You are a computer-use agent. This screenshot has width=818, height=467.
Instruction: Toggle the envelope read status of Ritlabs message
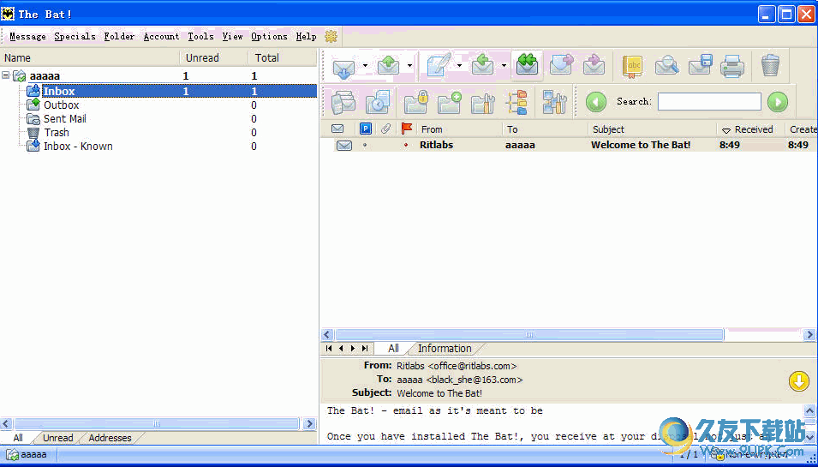click(343, 145)
